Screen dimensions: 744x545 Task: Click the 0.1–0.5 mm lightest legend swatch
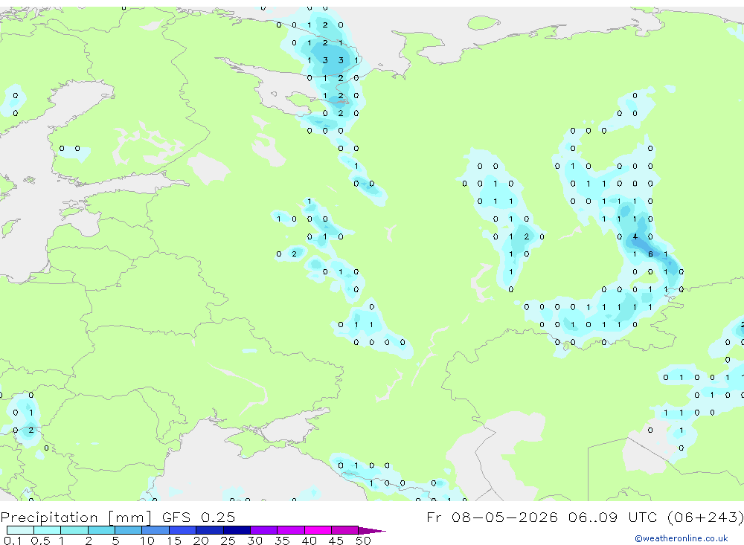[x=20, y=530]
